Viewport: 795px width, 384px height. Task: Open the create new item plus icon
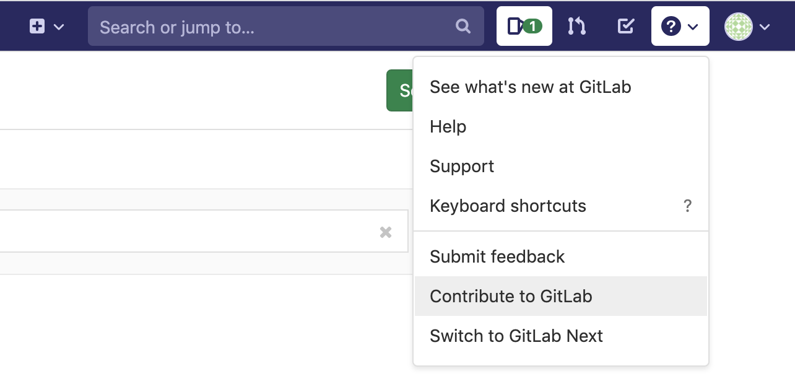pyautogui.click(x=37, y=26)
